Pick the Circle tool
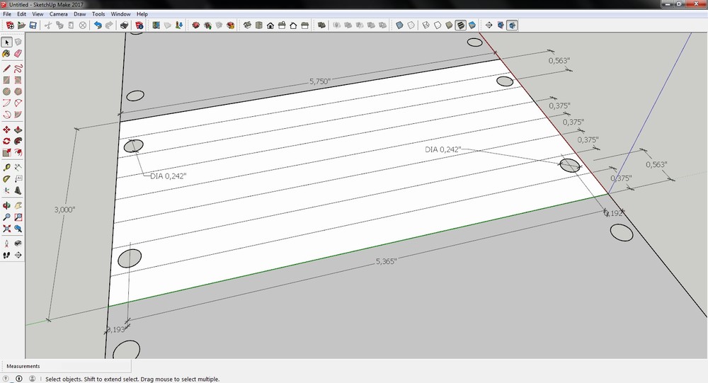708x383 pixels. tap(7, 91)
